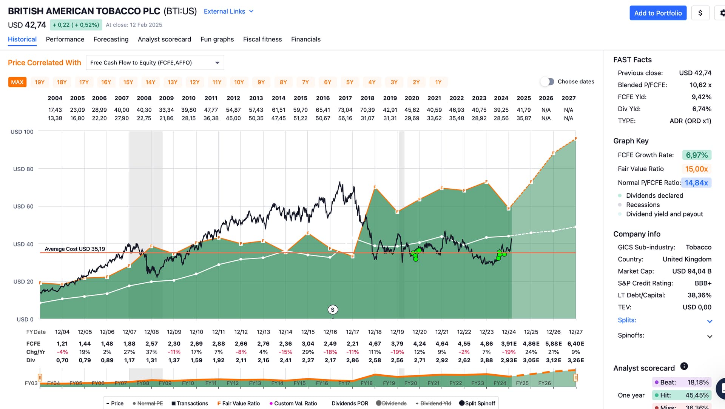Click the Beat: 18,18% scorecard badge
Image resolution: width=725 pixels, height=409 pixels.
tap(682, 382)
